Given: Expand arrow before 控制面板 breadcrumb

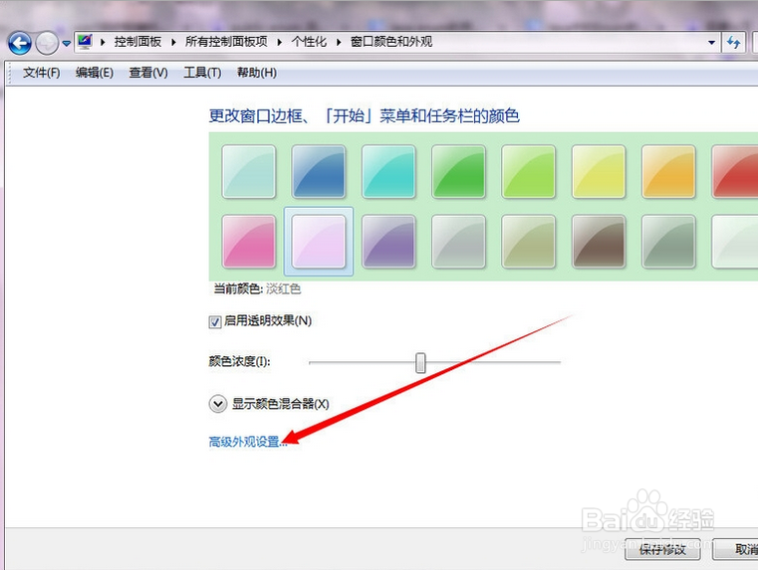Looking at the screenshot, I should pos(103,42).
